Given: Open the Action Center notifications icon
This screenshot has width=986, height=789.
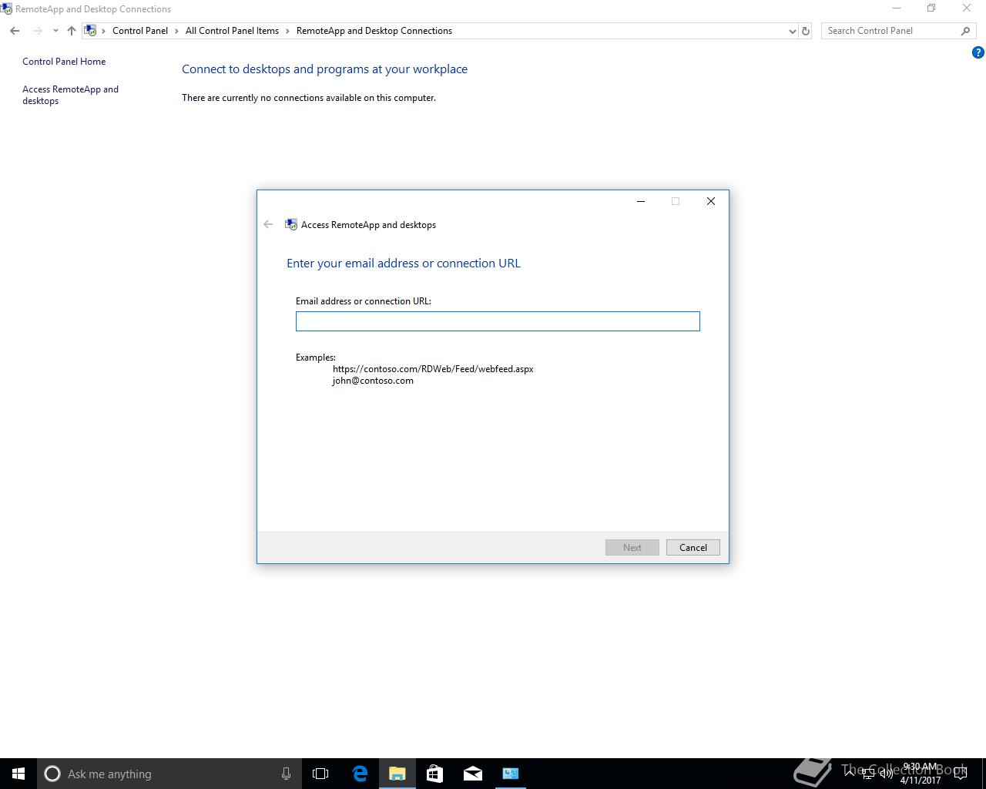Looking at the screenshot, I should [x=960, y=774].
